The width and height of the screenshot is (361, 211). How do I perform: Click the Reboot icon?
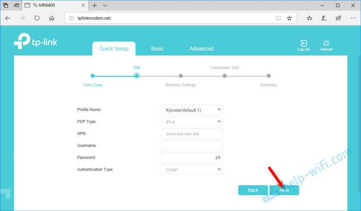(x=326, y=44)
